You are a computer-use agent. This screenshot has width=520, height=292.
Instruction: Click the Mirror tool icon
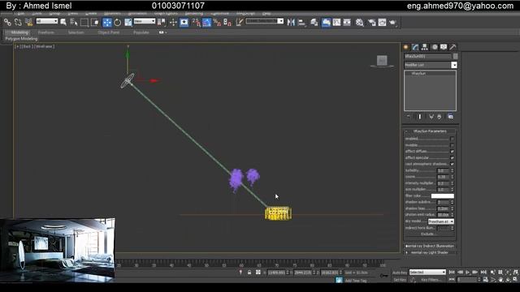tap(291, 22)
